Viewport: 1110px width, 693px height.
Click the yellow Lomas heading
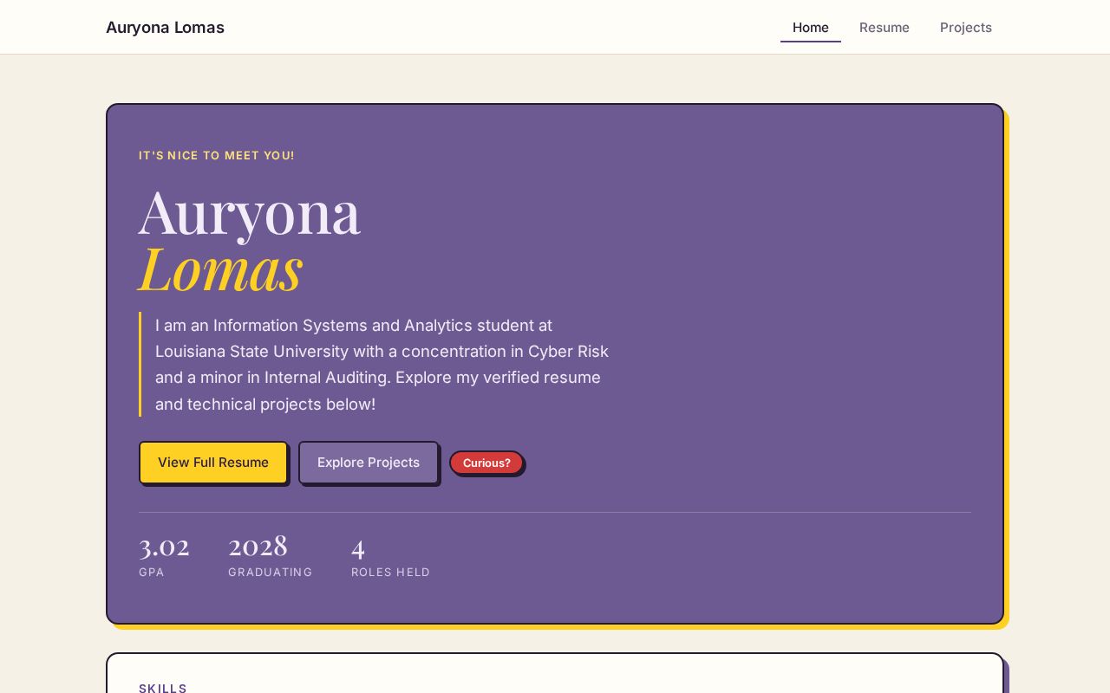[220, 268]
